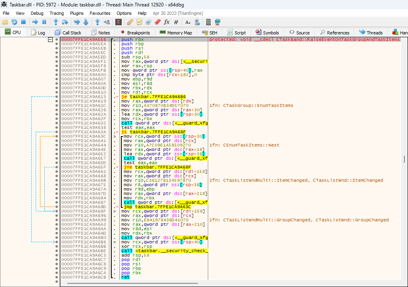Switch to the Log tab
The width and height of the screenshot is (408, 287).
38,33
